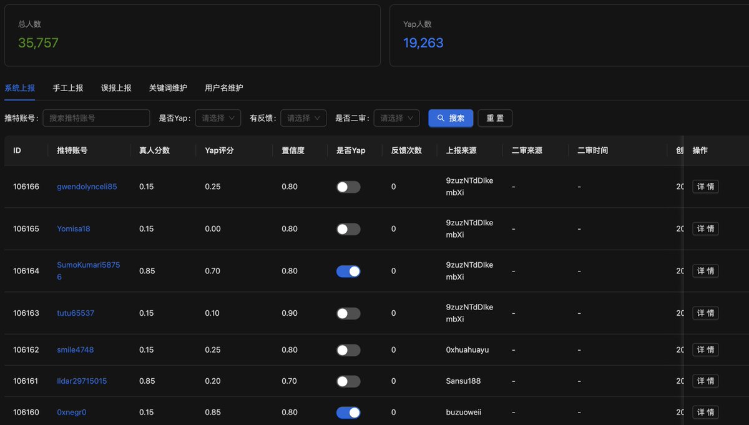
Task: Click the 重置 reset button
Action: click(x=495, y=118)
